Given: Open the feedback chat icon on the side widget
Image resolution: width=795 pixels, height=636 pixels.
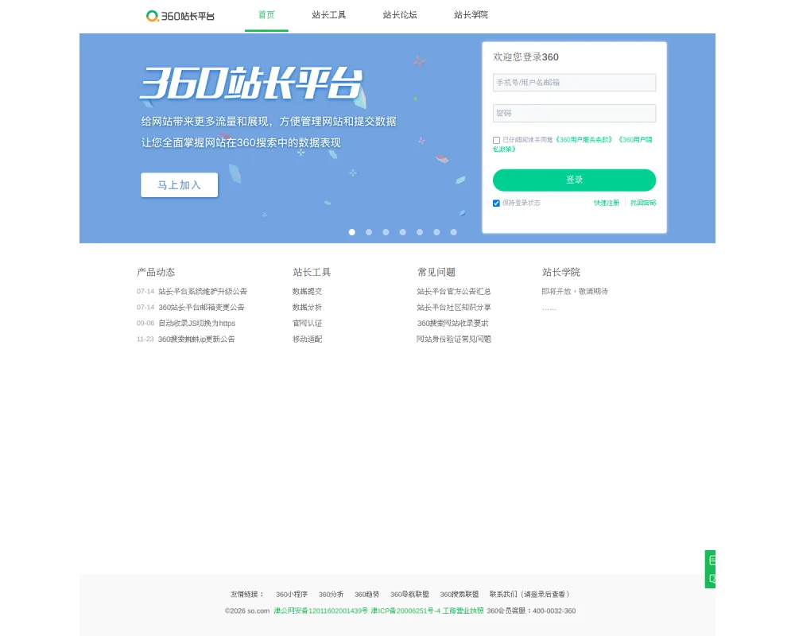Looking at the screenshot, I should [712, 579].
